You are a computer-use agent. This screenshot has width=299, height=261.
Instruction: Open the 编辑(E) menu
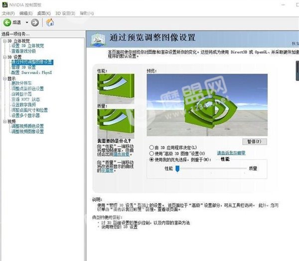click(x=26, y=13)
